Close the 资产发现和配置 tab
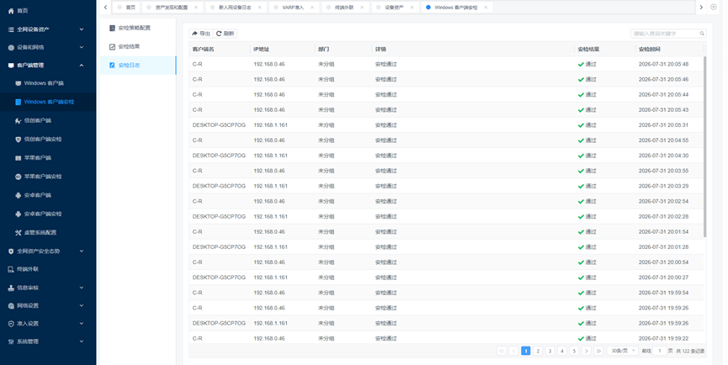This screenshot has height=365, width=728. pyautogui.click(x=196, y=8)
